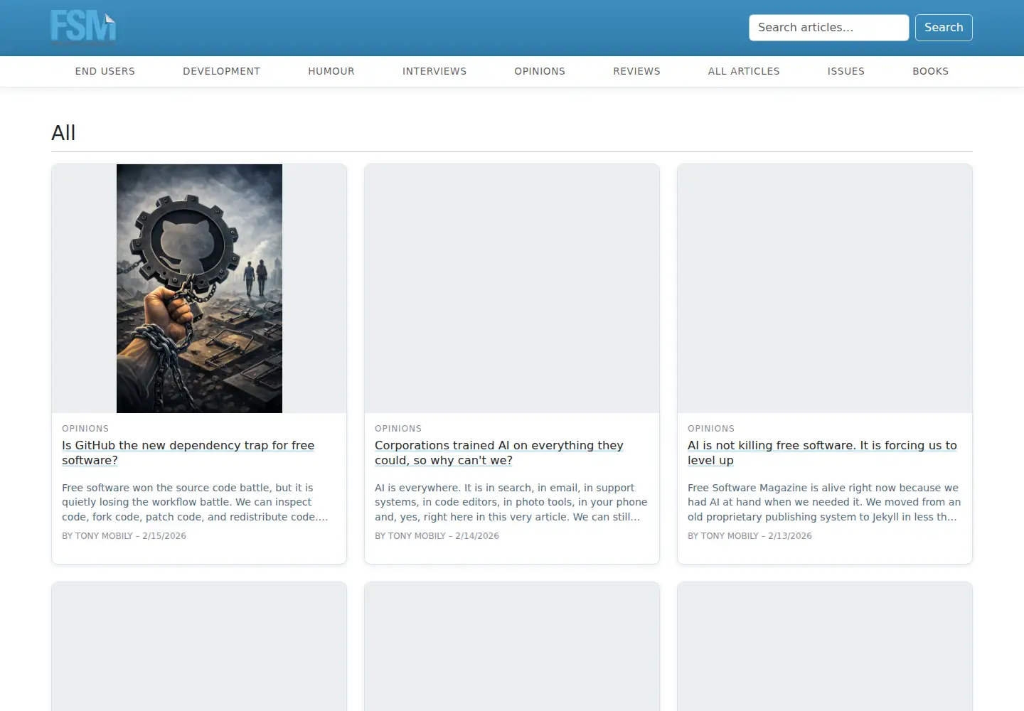Click the Opinions label above Corporations article
Image resolution: width=1024 pixels, height=711 pixels.
398,429
